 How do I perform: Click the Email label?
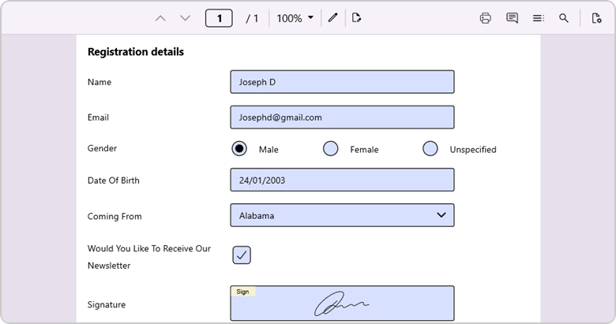pos(98,117)
